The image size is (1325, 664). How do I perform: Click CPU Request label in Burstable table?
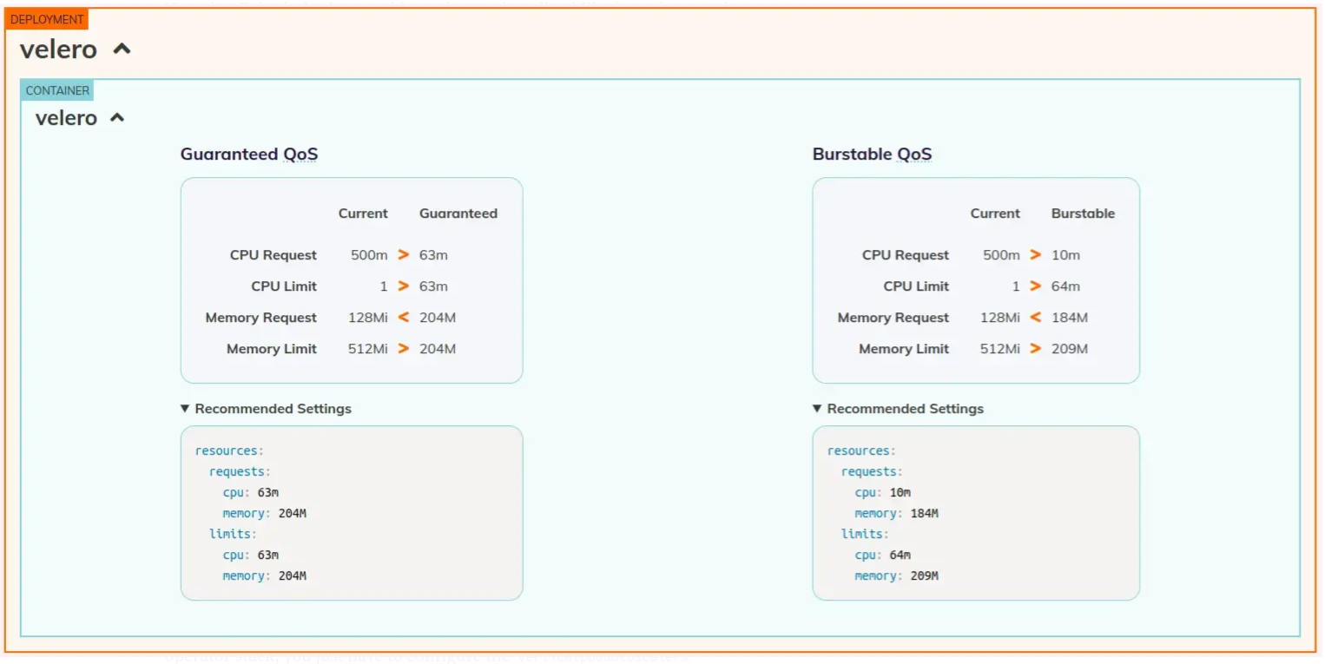(x=906, y=255)
